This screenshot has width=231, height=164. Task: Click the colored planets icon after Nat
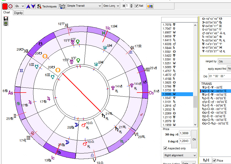tap(150, 6)
